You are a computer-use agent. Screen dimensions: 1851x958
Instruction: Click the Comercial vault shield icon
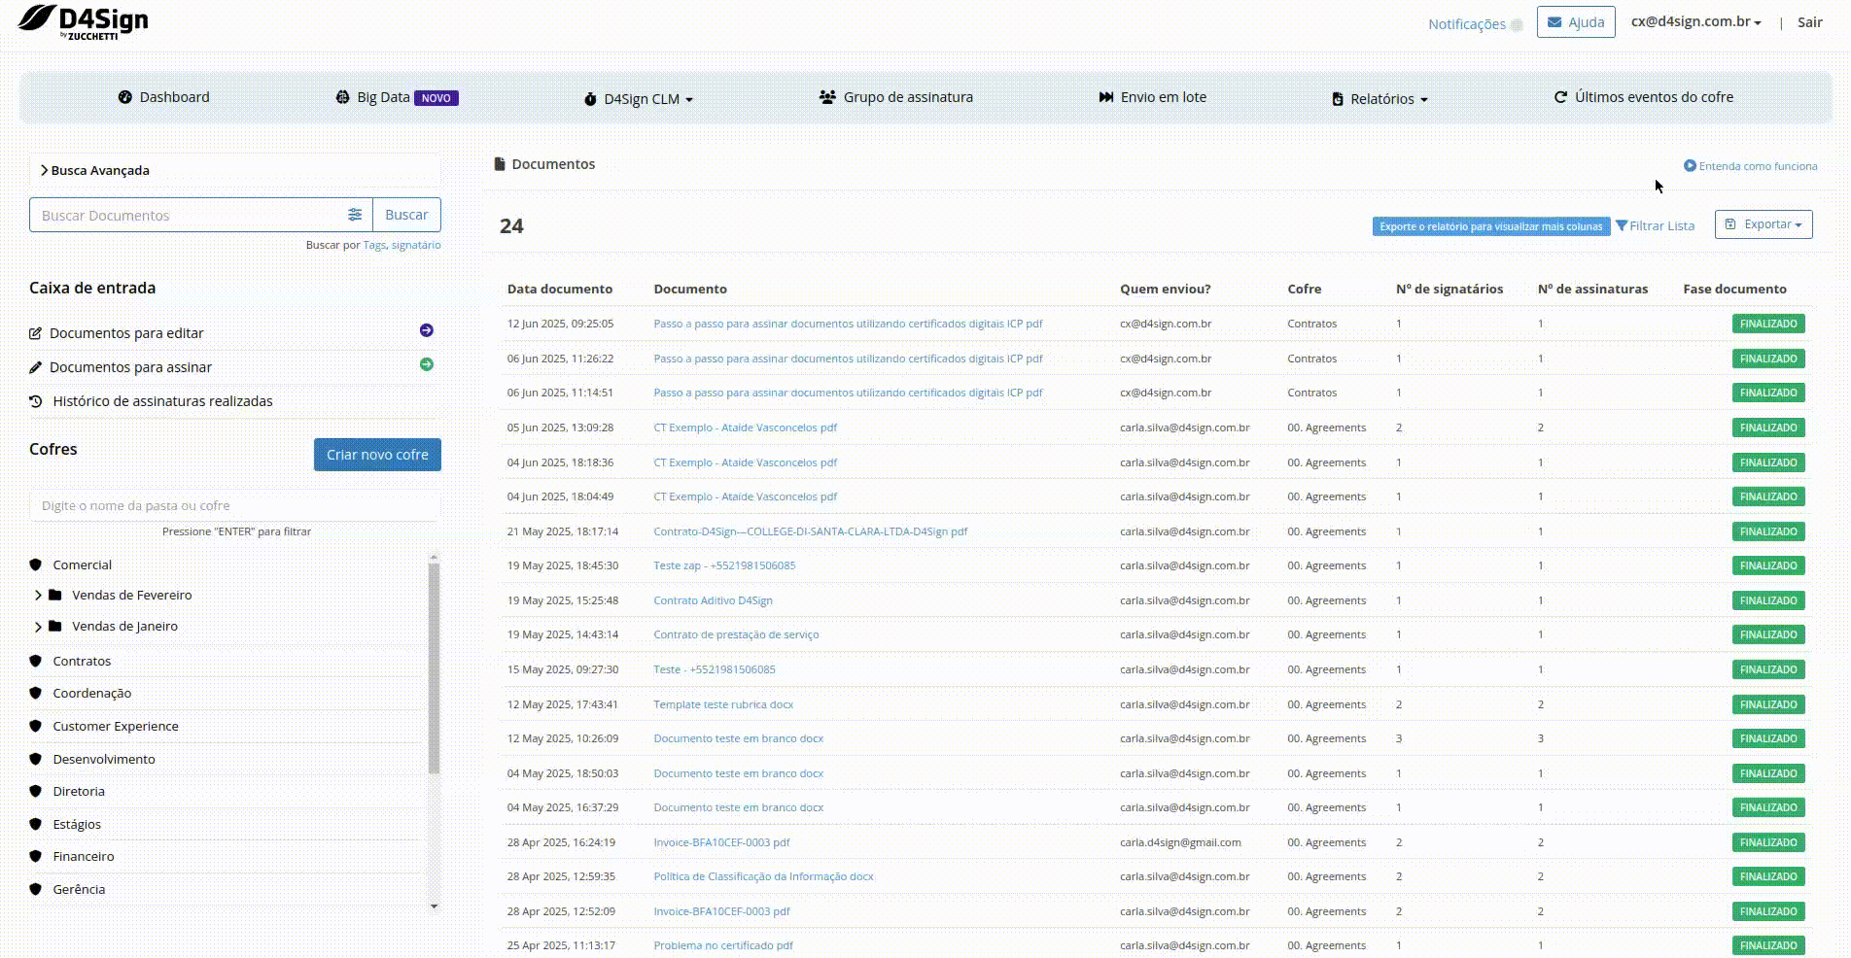tap(36, 565)
